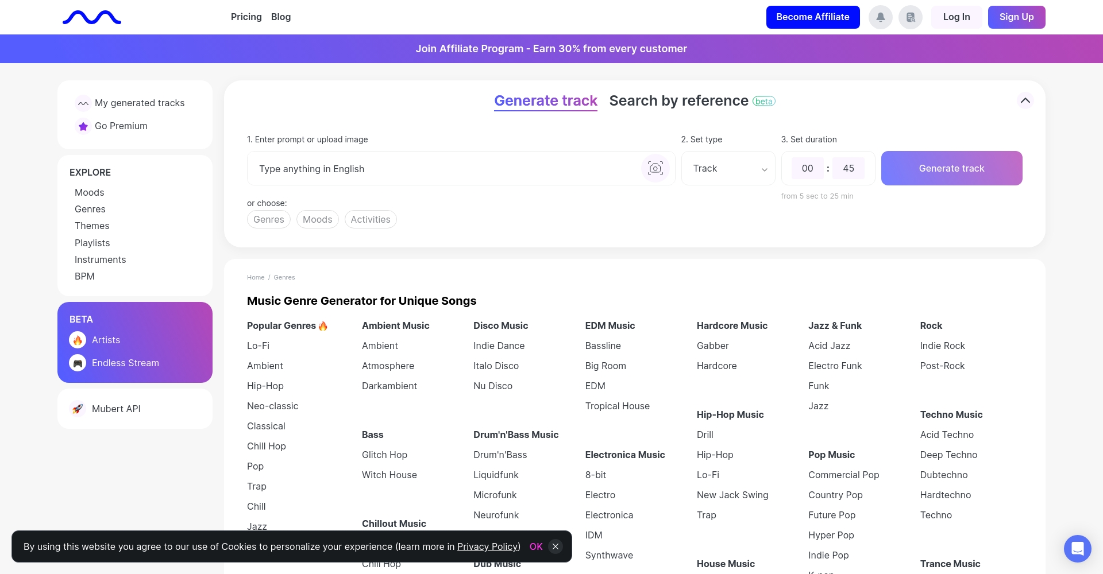Toggle the Activities chip filter
This screenshot has height=574, width=1103.
(x=371, y=219)
